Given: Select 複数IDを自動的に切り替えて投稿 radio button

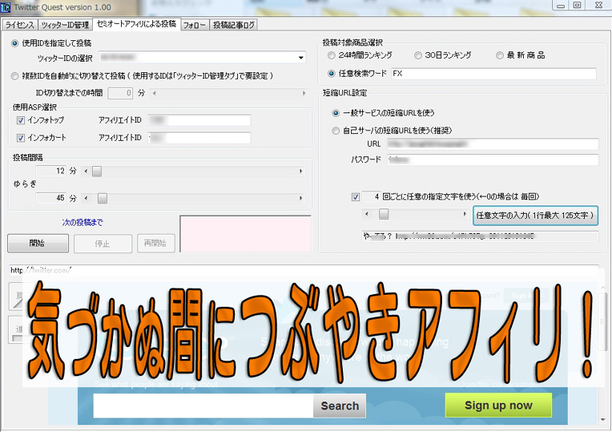Looking at the screenshot, I should [x=15, y=76].
